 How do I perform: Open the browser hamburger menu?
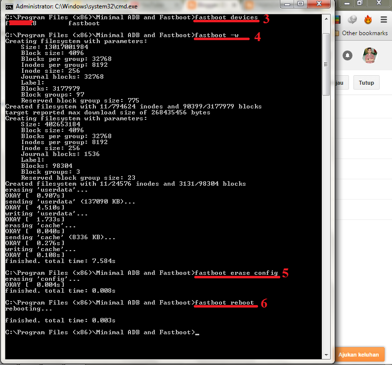(x=384, y=19)
